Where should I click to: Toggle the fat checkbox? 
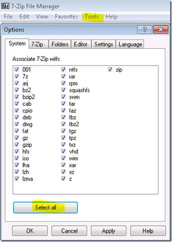point(17,131)
